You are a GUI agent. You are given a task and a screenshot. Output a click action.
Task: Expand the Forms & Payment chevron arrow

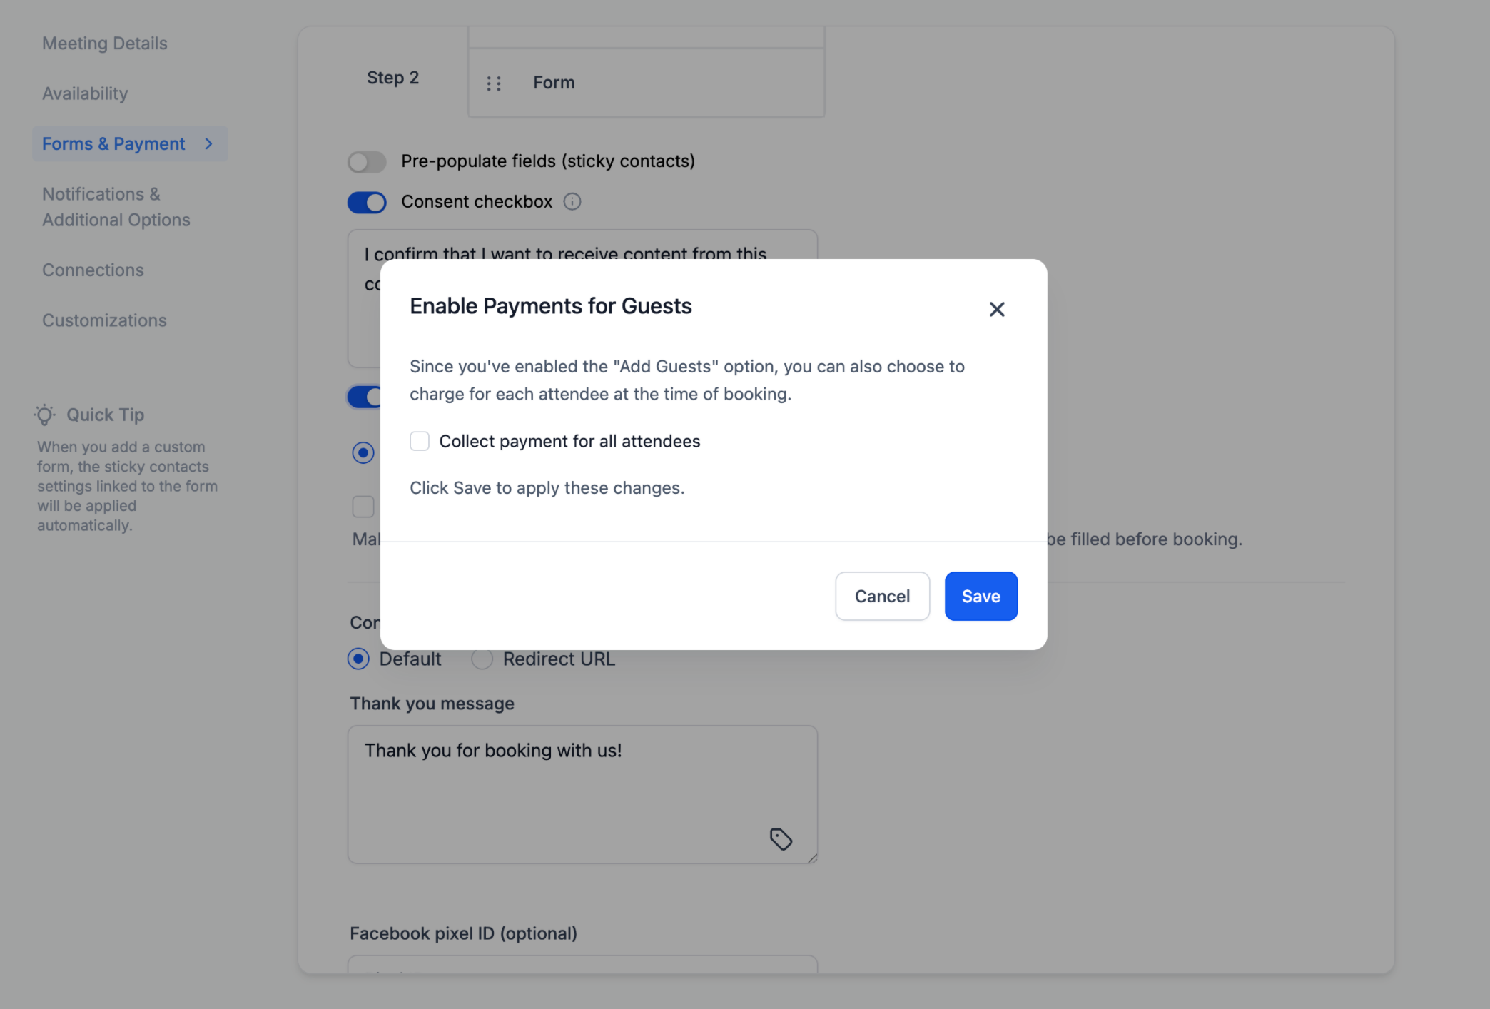click(x=209, y=144)
